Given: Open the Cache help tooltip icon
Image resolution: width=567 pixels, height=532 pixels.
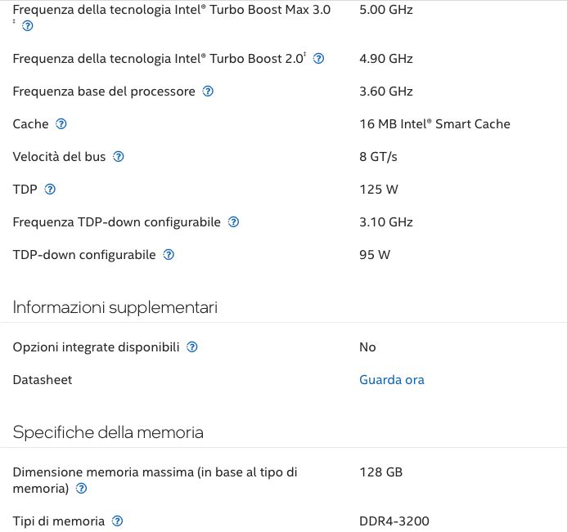Looking at the screenshot, I should coord(61,124).
